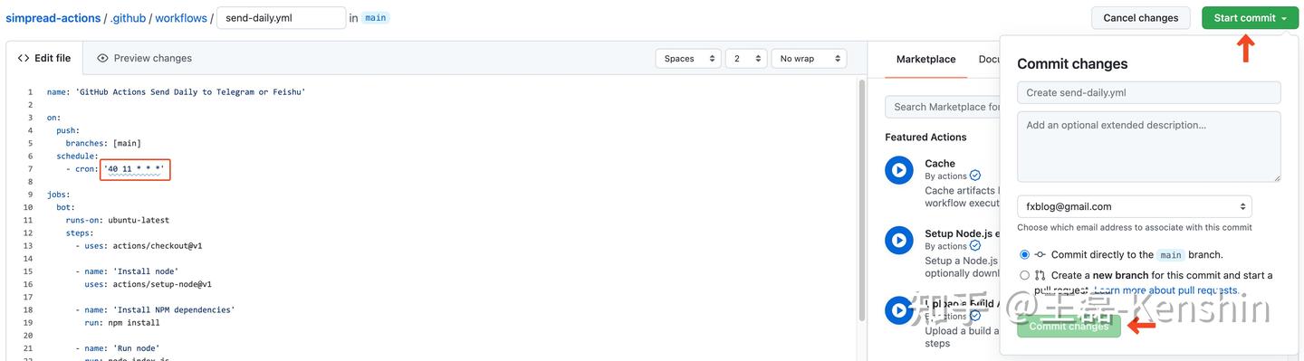
Task: Click the Cache action play icon
Action: pyautogui.click(x=899, y=169)
